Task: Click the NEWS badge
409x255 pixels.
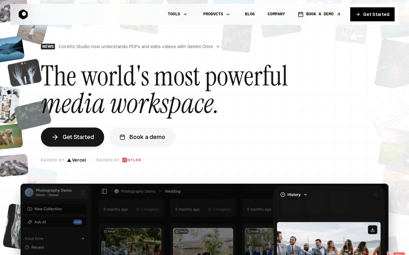Action: click(48, 47)
